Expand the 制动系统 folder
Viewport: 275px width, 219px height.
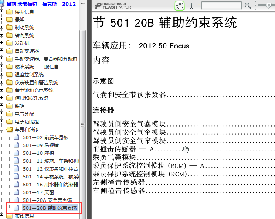pyautogui.click(x=2, y=27)
